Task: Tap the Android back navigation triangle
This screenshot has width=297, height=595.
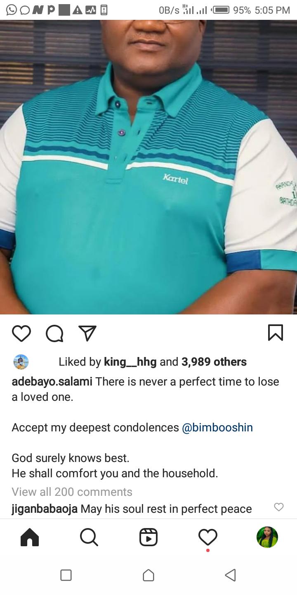Action: 231,575
